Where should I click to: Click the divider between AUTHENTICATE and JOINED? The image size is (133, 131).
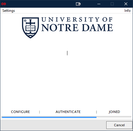[96, 112]
